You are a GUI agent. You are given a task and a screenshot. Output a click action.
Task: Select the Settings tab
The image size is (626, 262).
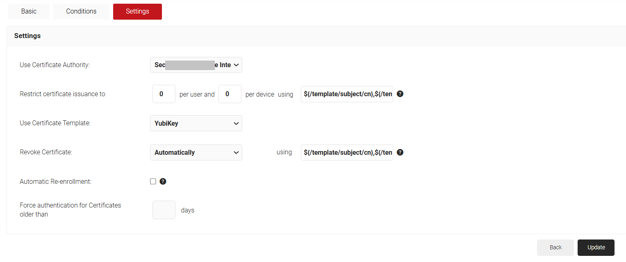pyautogui.click(x=137, y=11)
